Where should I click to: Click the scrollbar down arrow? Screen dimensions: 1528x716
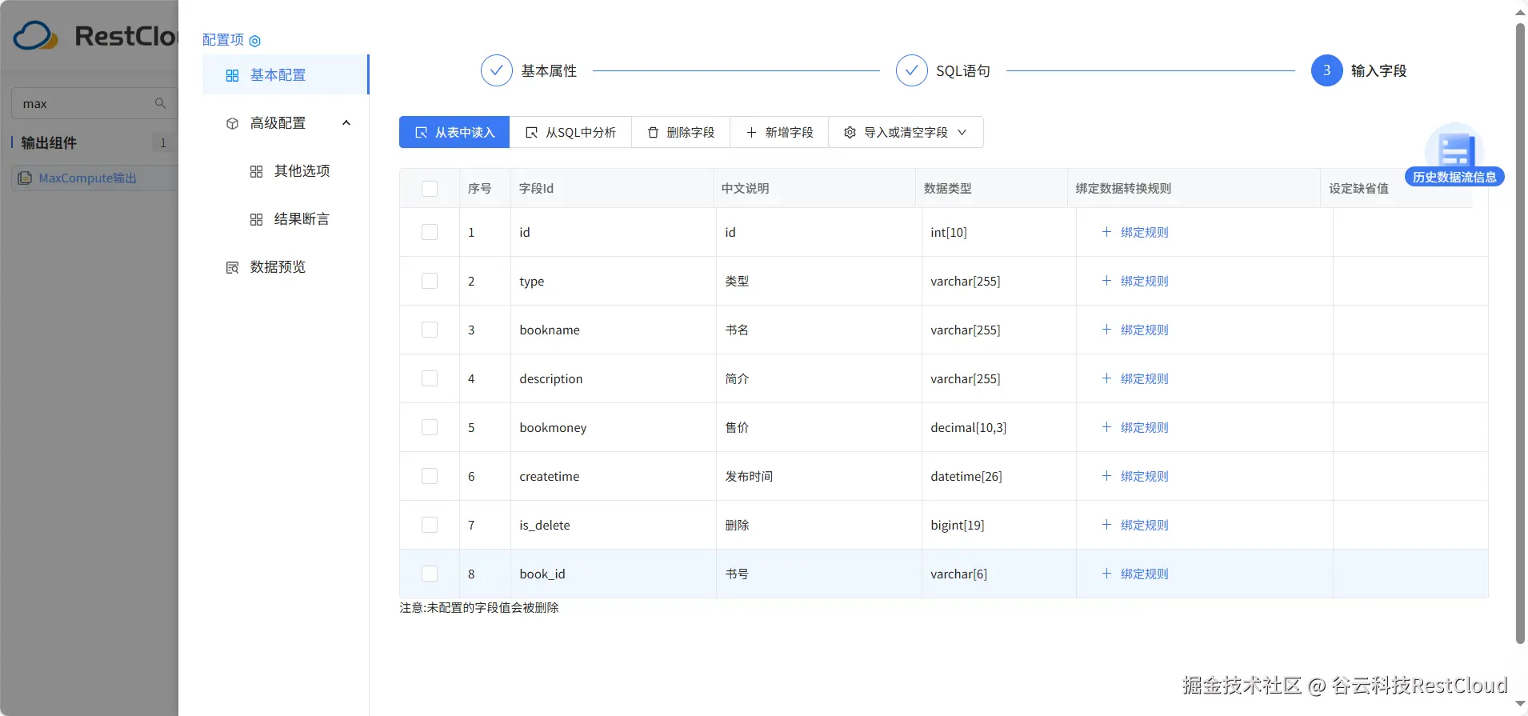pyautogui.click(x=1520, y=705)
